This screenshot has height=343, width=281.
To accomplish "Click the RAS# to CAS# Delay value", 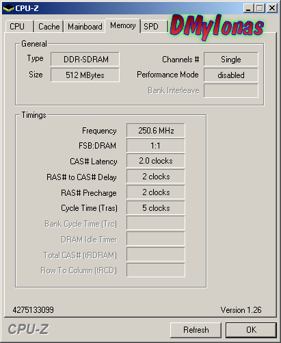I will click(x=156, y=177).
